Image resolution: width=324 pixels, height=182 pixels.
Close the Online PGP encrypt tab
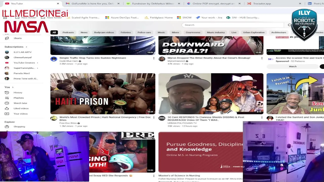(x=239, y=4)
